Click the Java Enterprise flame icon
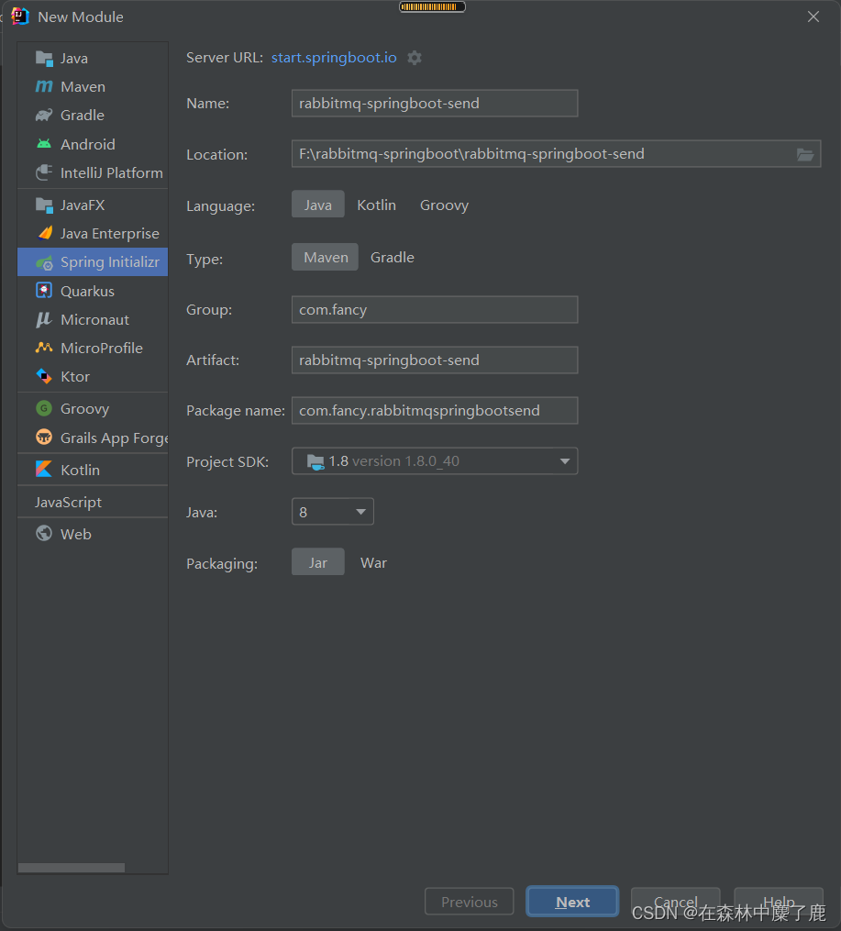841x931 pixels. coord(45,233)
